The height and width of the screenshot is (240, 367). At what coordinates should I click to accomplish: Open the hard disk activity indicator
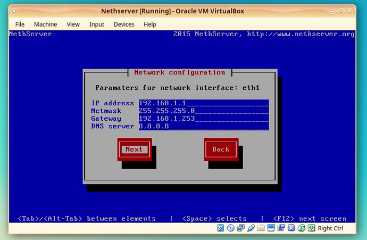click(x=221, y=228)
